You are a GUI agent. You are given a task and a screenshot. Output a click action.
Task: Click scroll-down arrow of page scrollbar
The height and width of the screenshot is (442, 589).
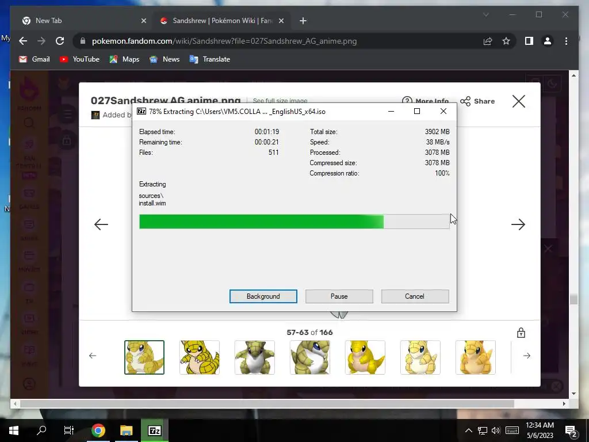coord(573,394)
